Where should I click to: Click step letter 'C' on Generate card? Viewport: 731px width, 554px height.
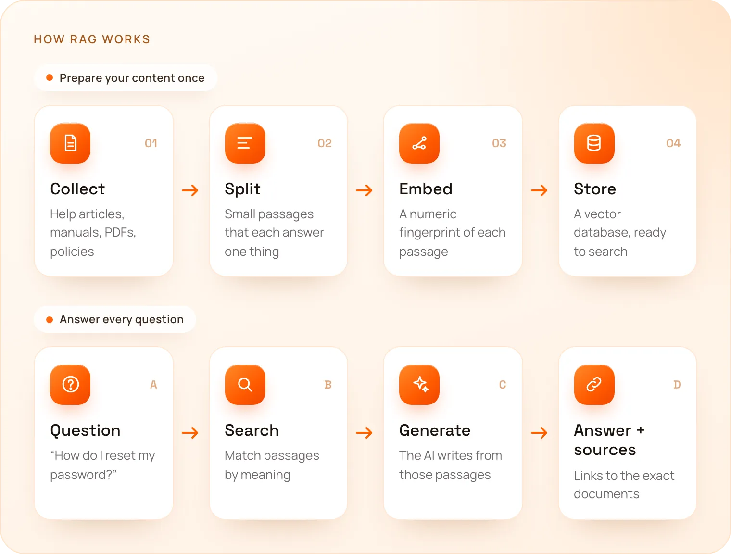[503, 385]
